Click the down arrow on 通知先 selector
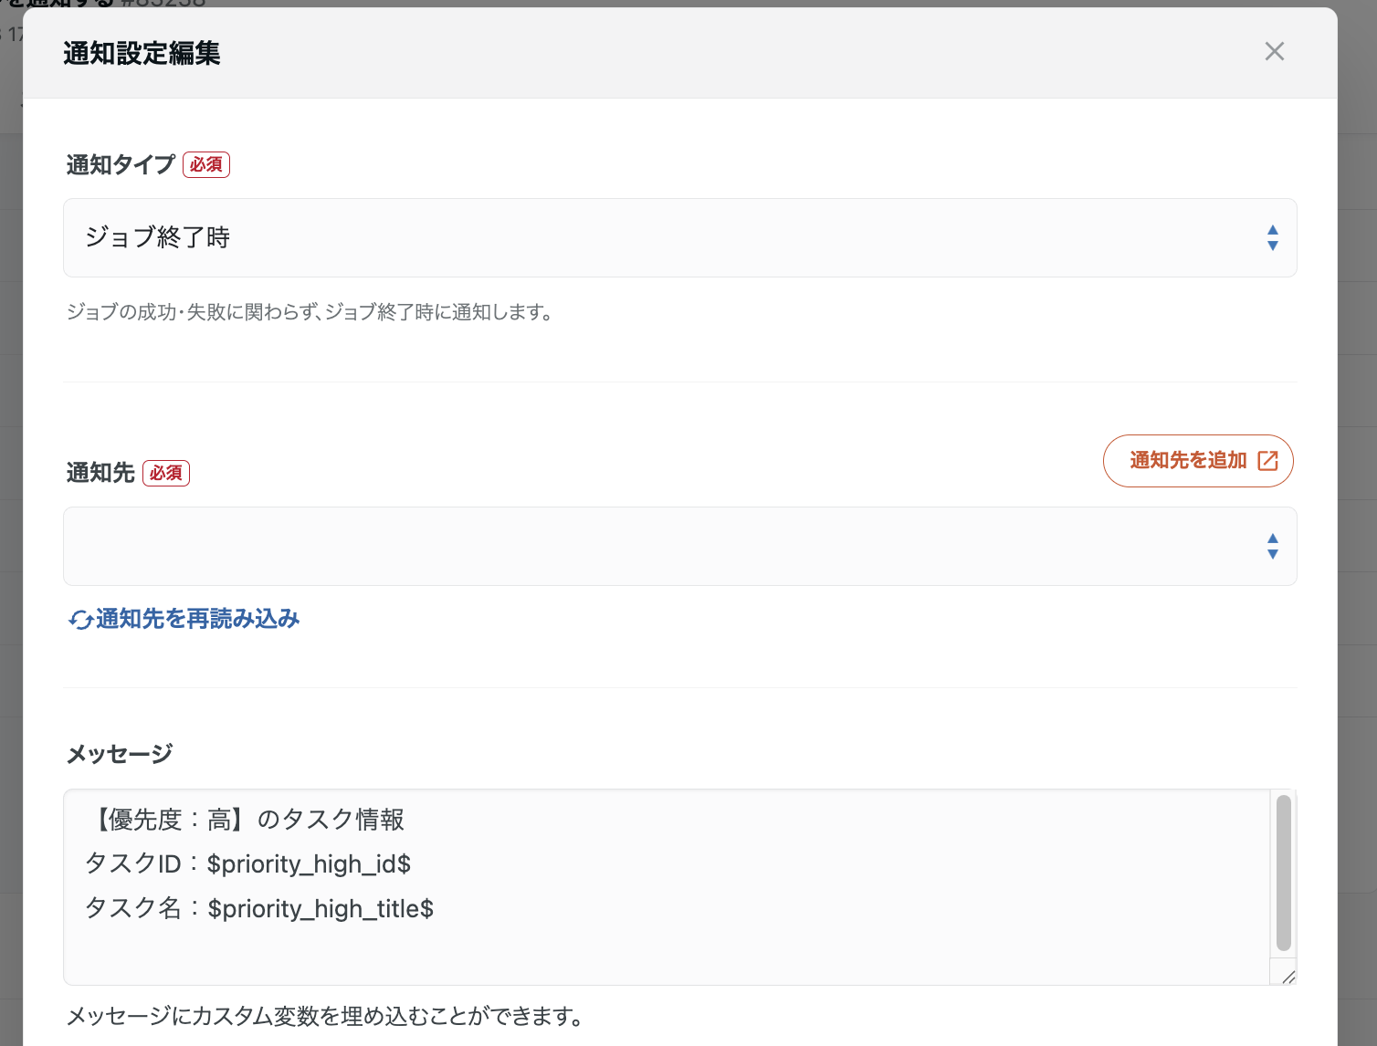 pyautogui.click(x=1273, y=553)
